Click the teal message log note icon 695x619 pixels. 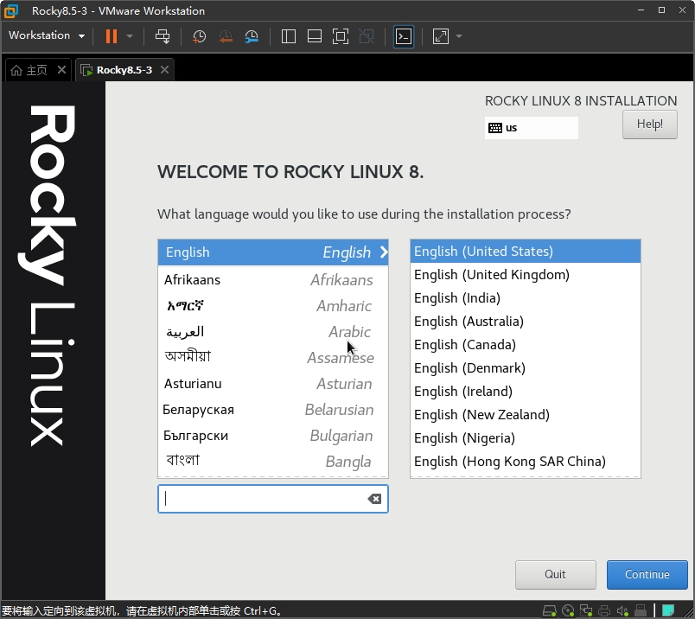point(668,611)
